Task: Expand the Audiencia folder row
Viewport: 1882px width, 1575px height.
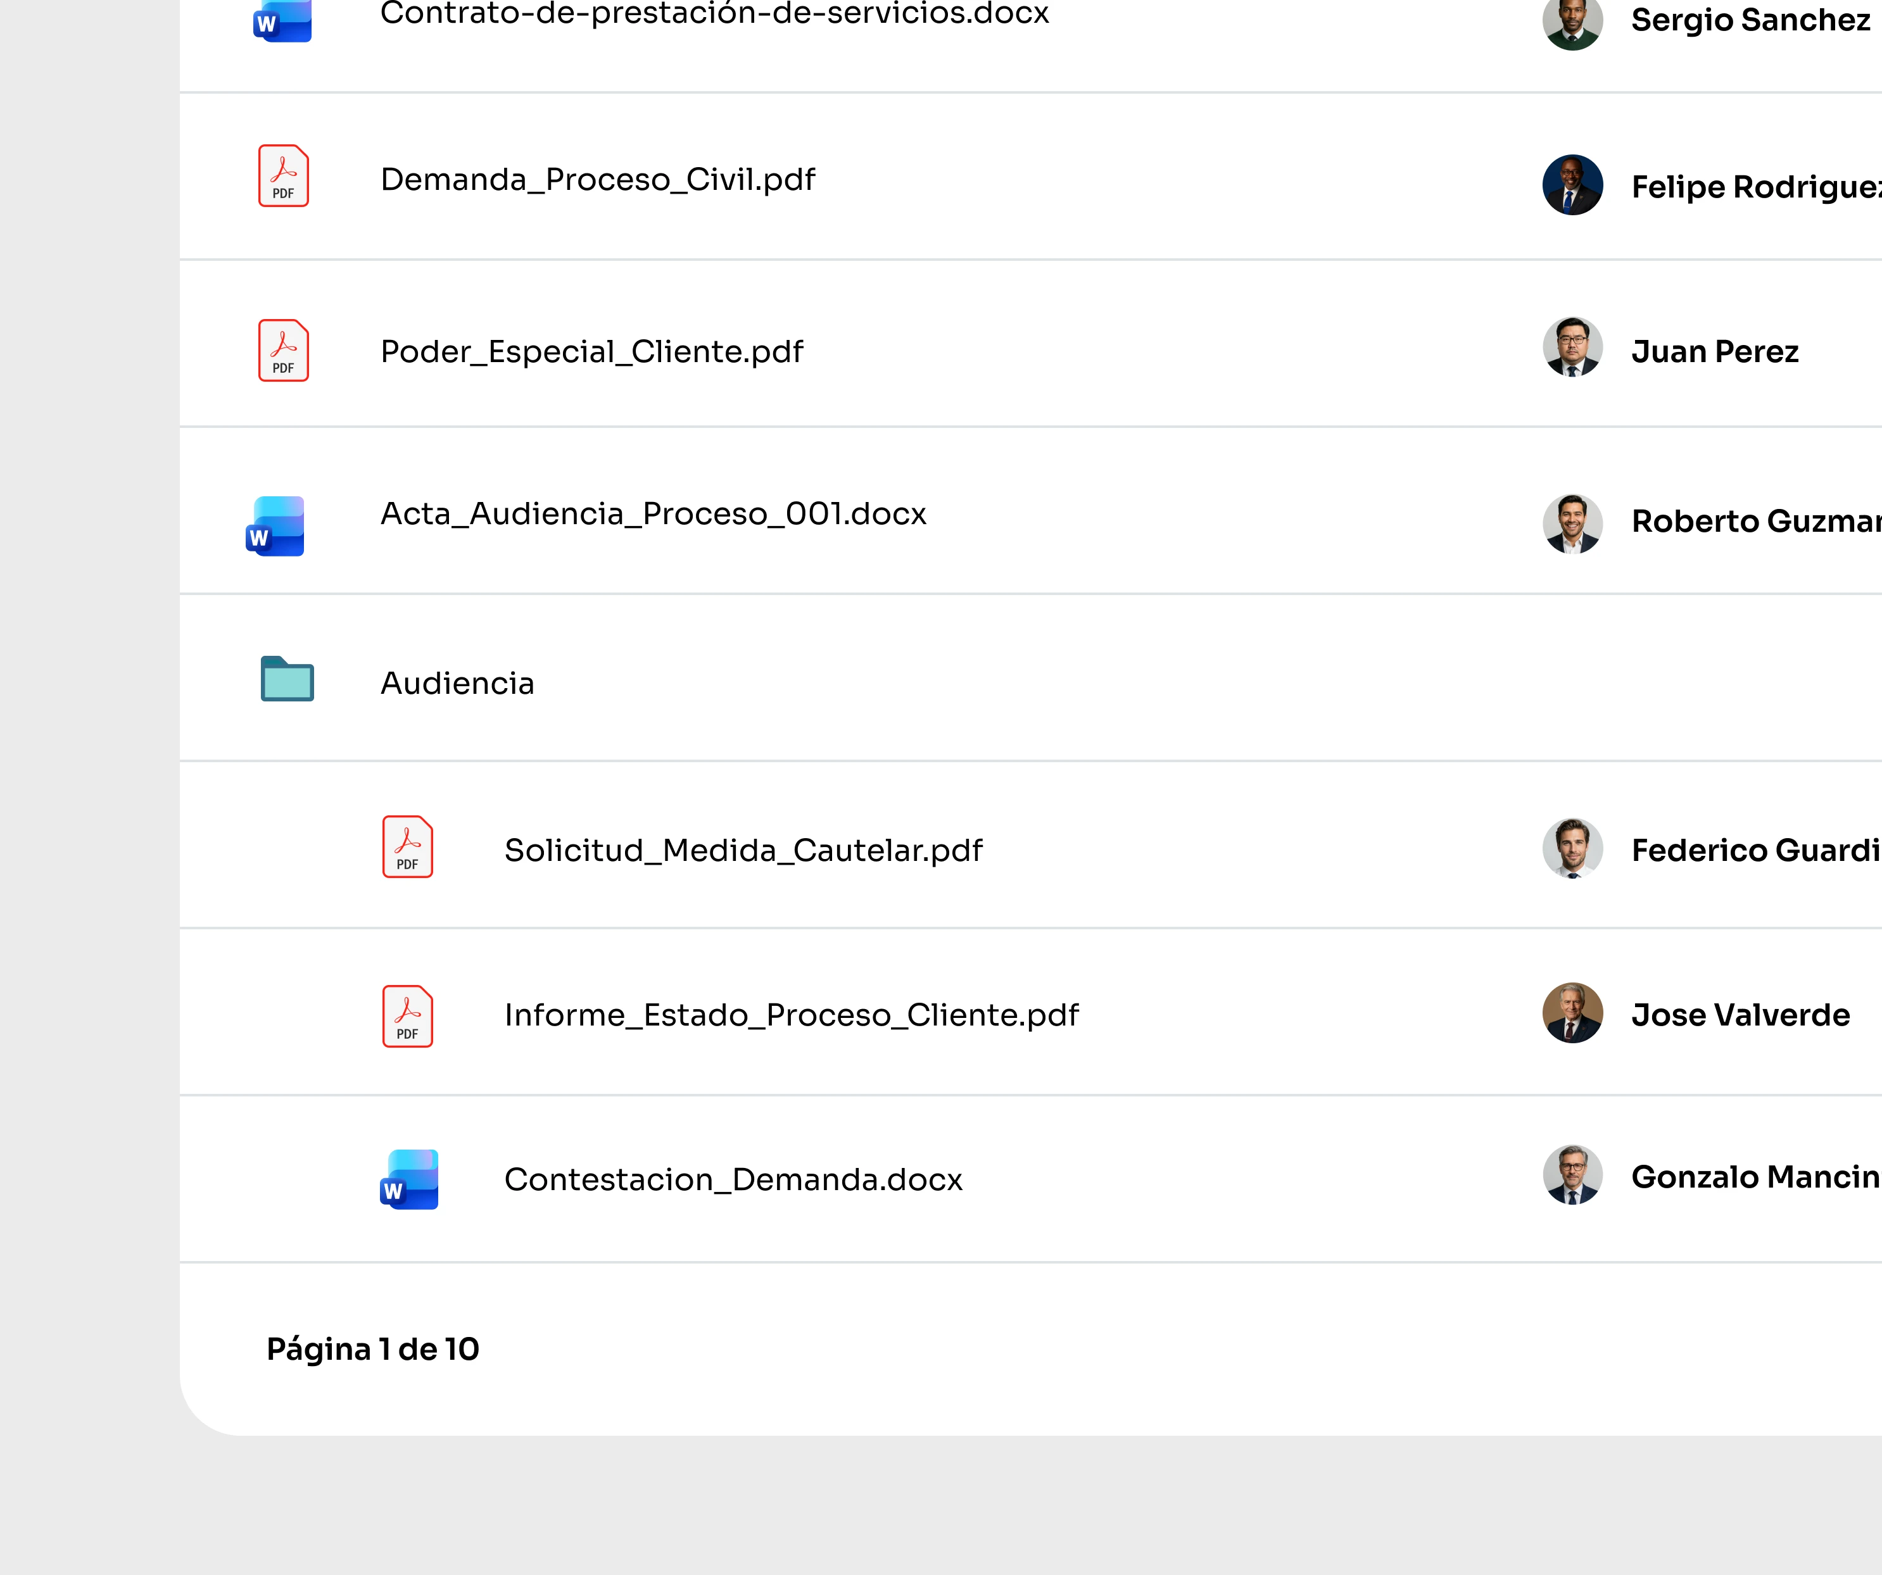Action: (1031, 678)
